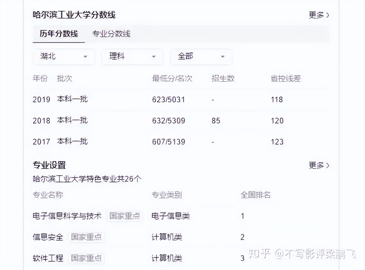Open the 湖北 province dropdown
The width and height of the screenshot is (365, 270).
pyautogui.click(x=64, y=57)
